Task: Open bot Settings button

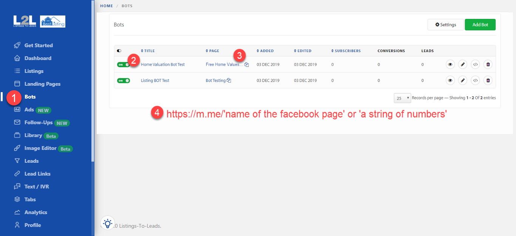Action: [445, 25]
